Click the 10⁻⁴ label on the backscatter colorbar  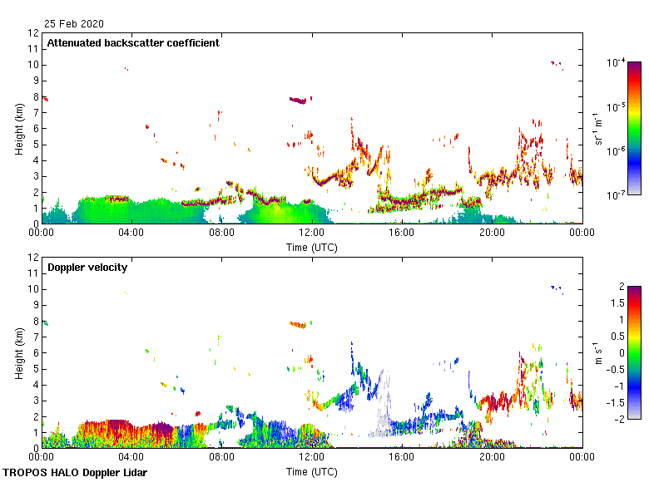pos(616,63)
